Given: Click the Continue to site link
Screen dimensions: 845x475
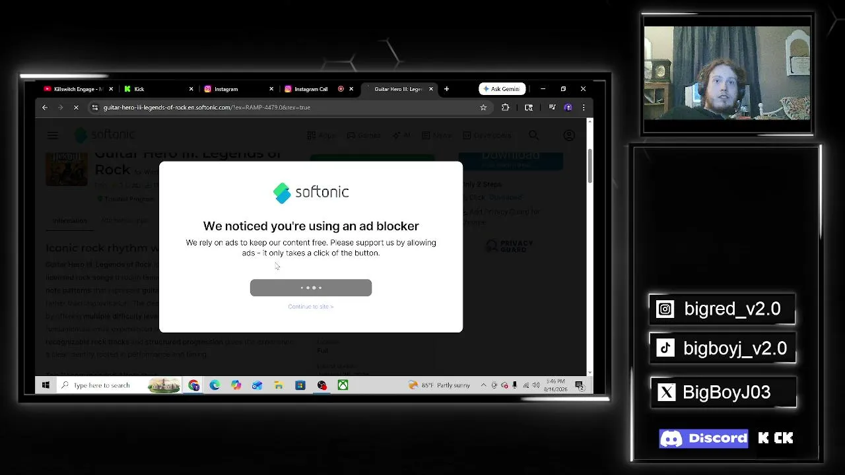Looking at the screenshot, I should [311, 307].
